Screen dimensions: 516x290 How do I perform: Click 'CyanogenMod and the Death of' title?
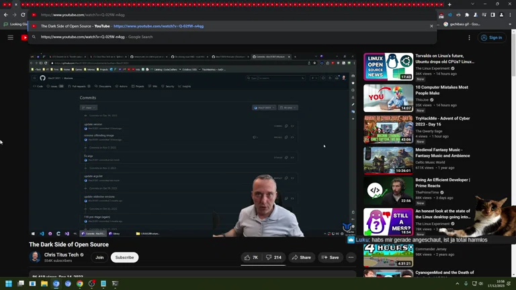click(445, 273)
